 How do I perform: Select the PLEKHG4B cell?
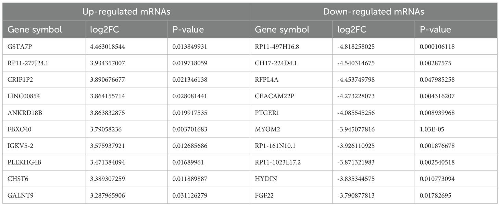(44, 162)
